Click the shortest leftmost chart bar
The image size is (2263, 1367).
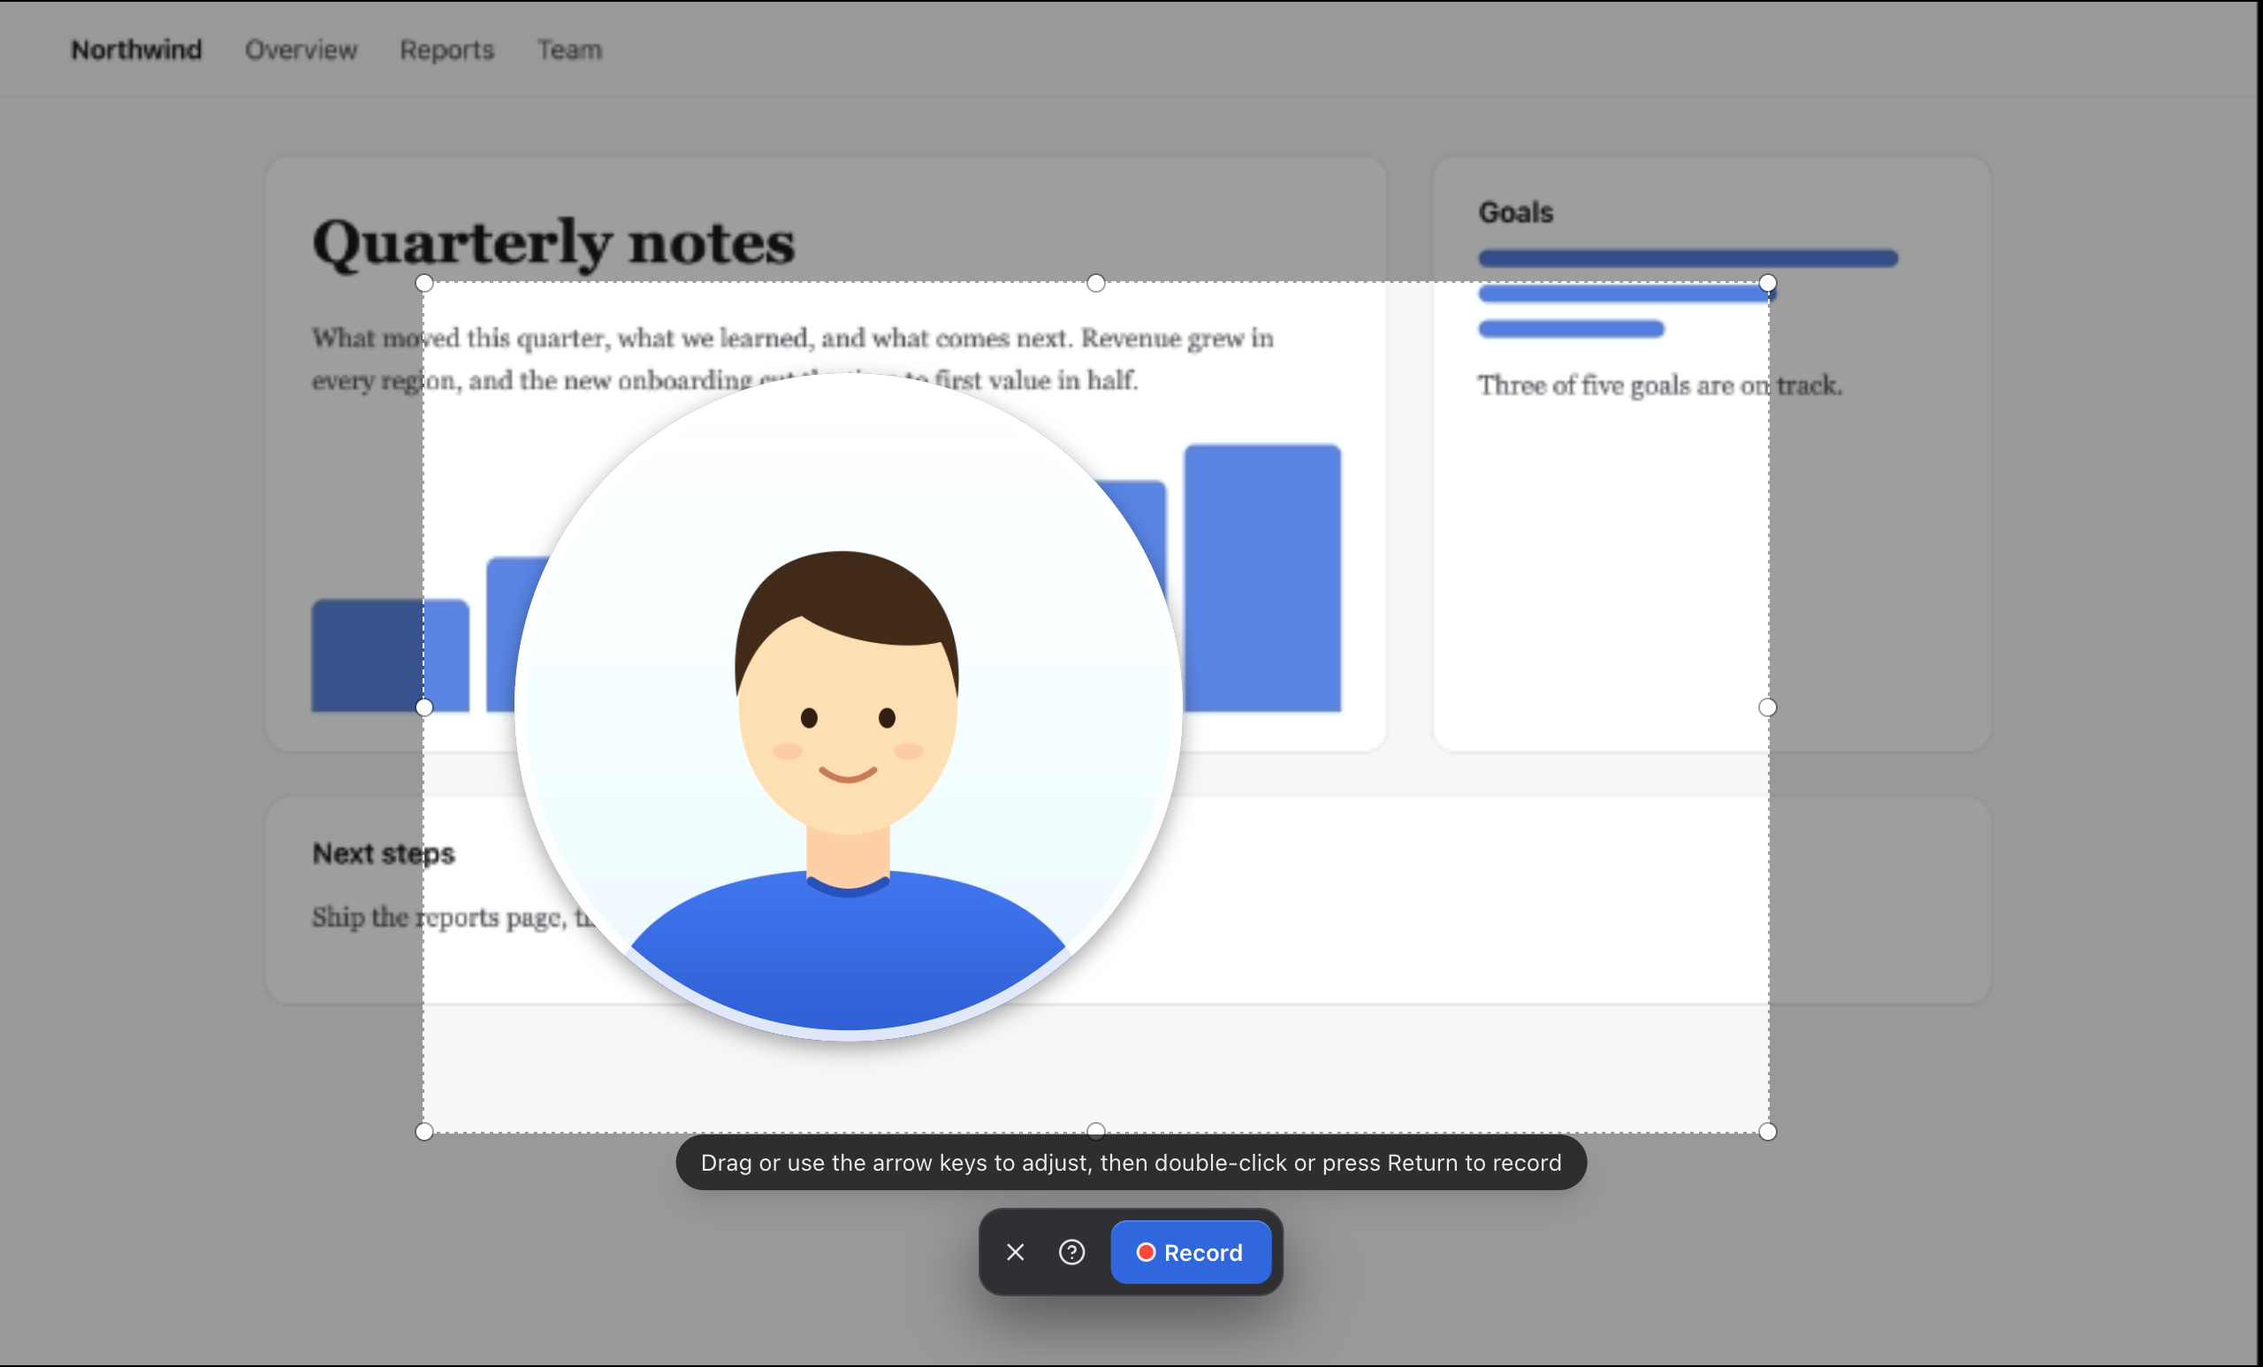tap(391, 656)
